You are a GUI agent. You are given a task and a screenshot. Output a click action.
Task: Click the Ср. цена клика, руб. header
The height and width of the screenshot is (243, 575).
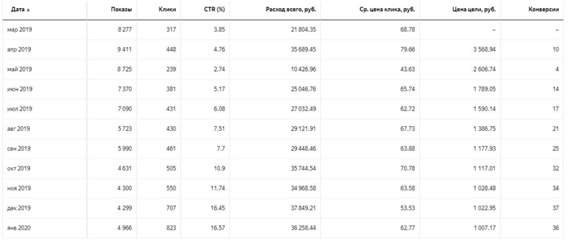point(387,9)
